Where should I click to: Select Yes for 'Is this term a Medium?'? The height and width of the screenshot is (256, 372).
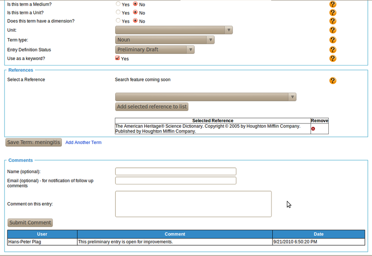coord(118,4)
